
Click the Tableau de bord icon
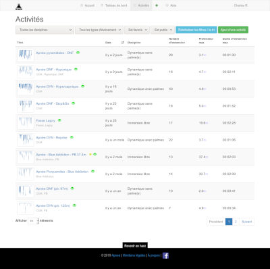coord(102,5)
